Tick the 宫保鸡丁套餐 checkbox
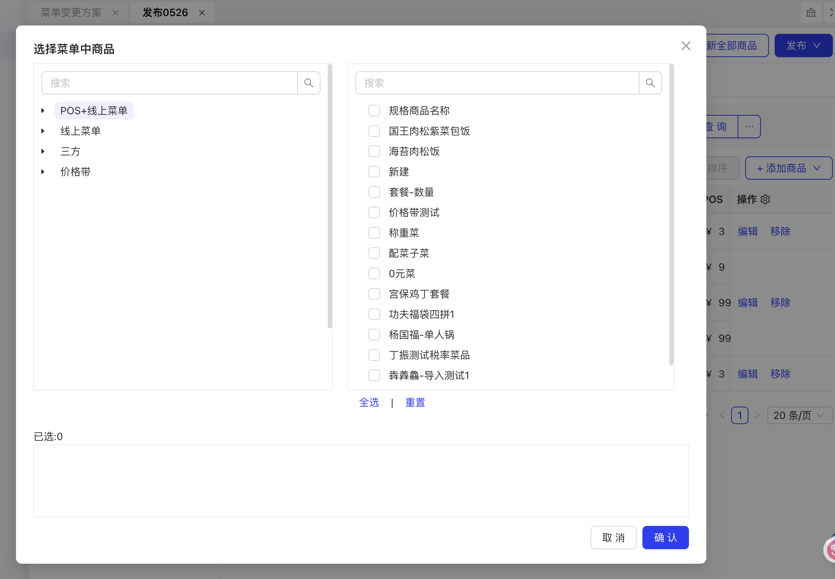The height and width of the screenshot is (579, 835). [x=374, y=294]
